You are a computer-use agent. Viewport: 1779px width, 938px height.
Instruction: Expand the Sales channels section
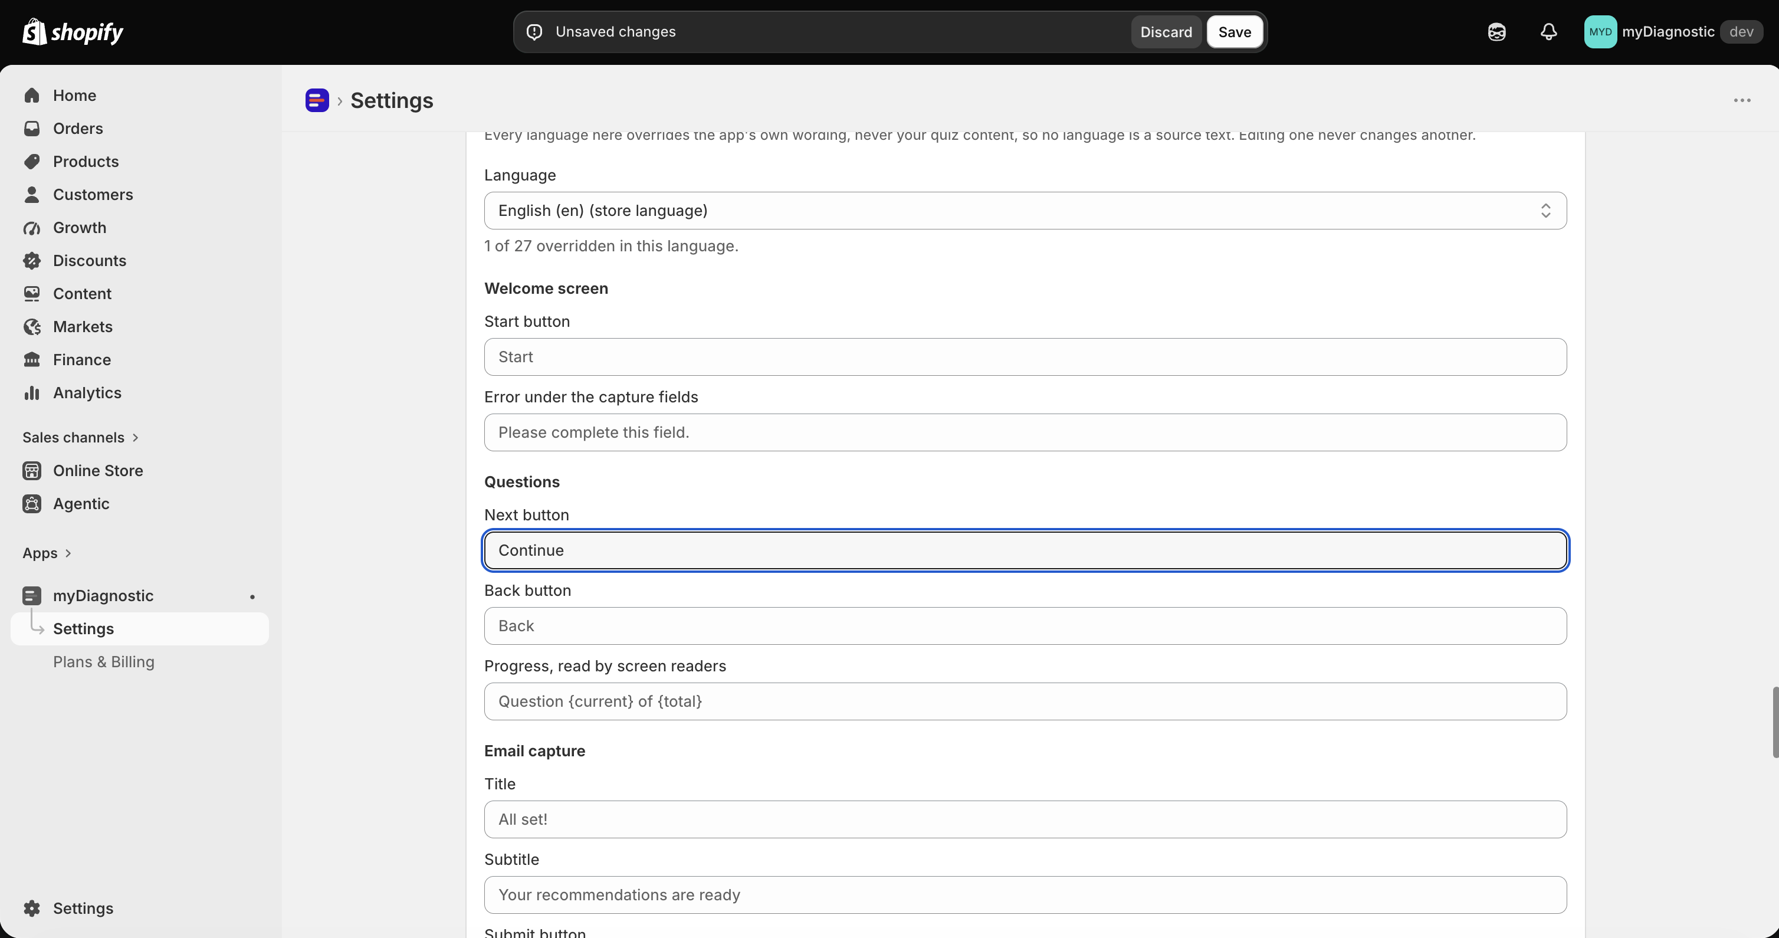coord(80,437)
